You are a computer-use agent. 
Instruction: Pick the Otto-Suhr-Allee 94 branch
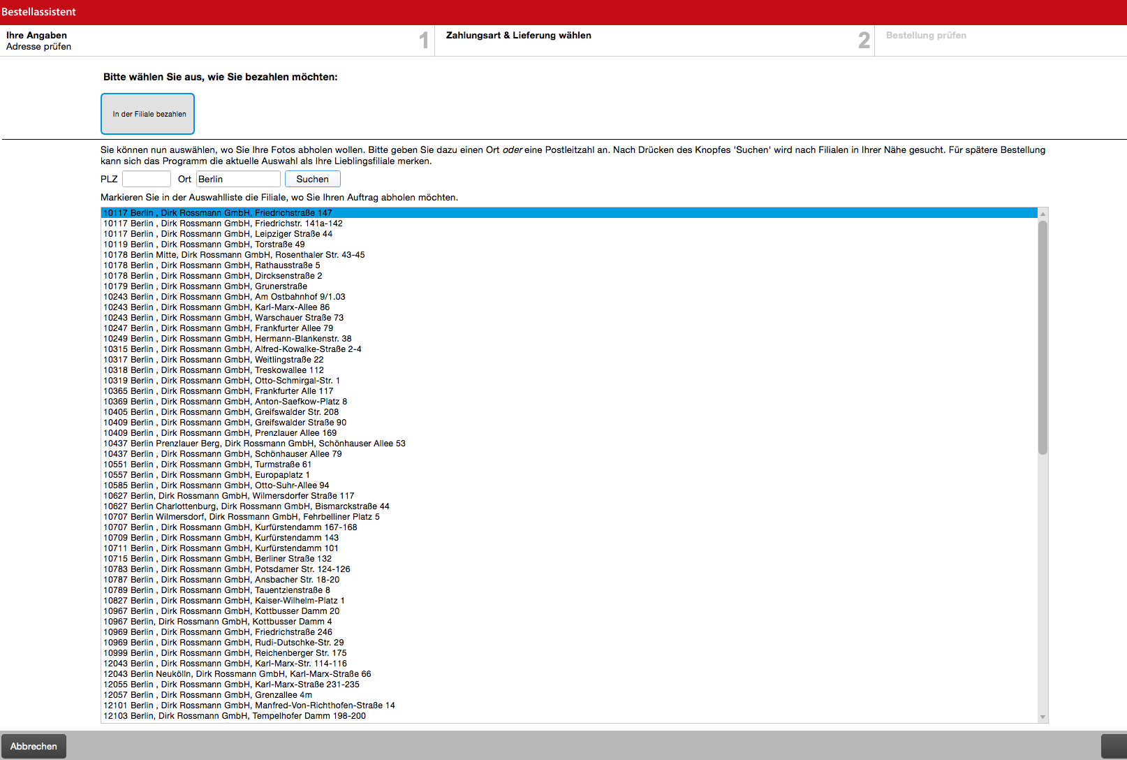(x=569, y=485)
